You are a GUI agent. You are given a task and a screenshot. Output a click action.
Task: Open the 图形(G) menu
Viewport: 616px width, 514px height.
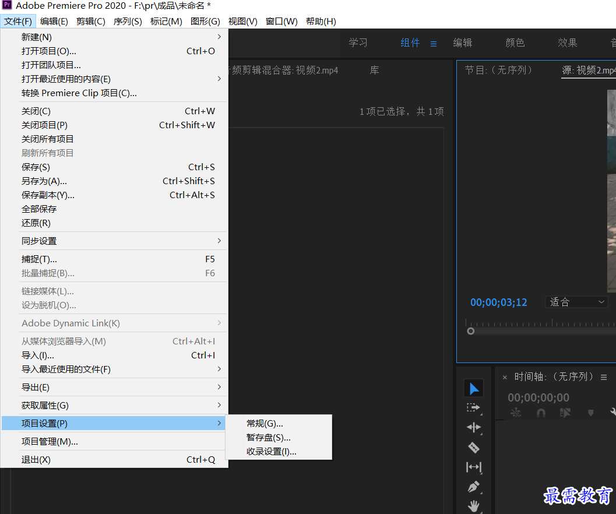205,21
